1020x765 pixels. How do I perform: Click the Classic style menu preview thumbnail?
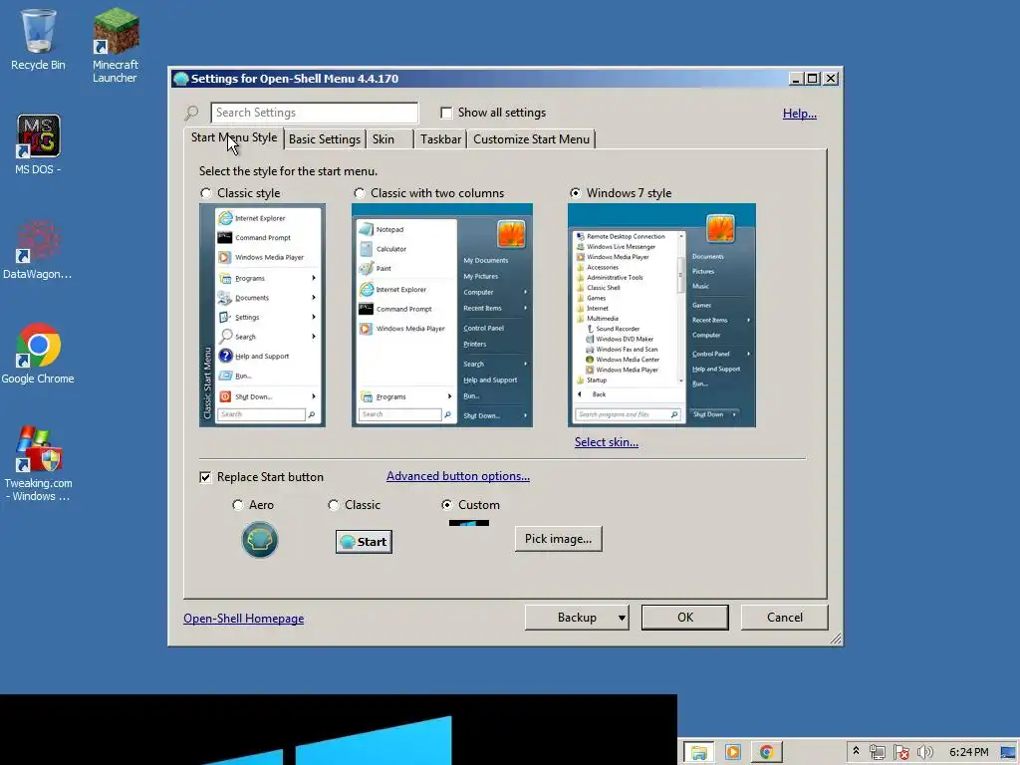point(263,316)
